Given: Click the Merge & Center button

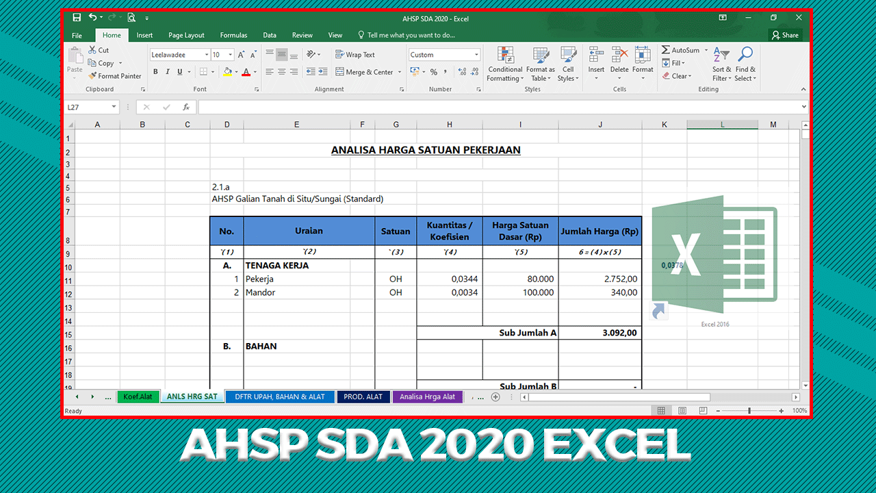Looking at the screenshot, I should [x=364, y=72].
